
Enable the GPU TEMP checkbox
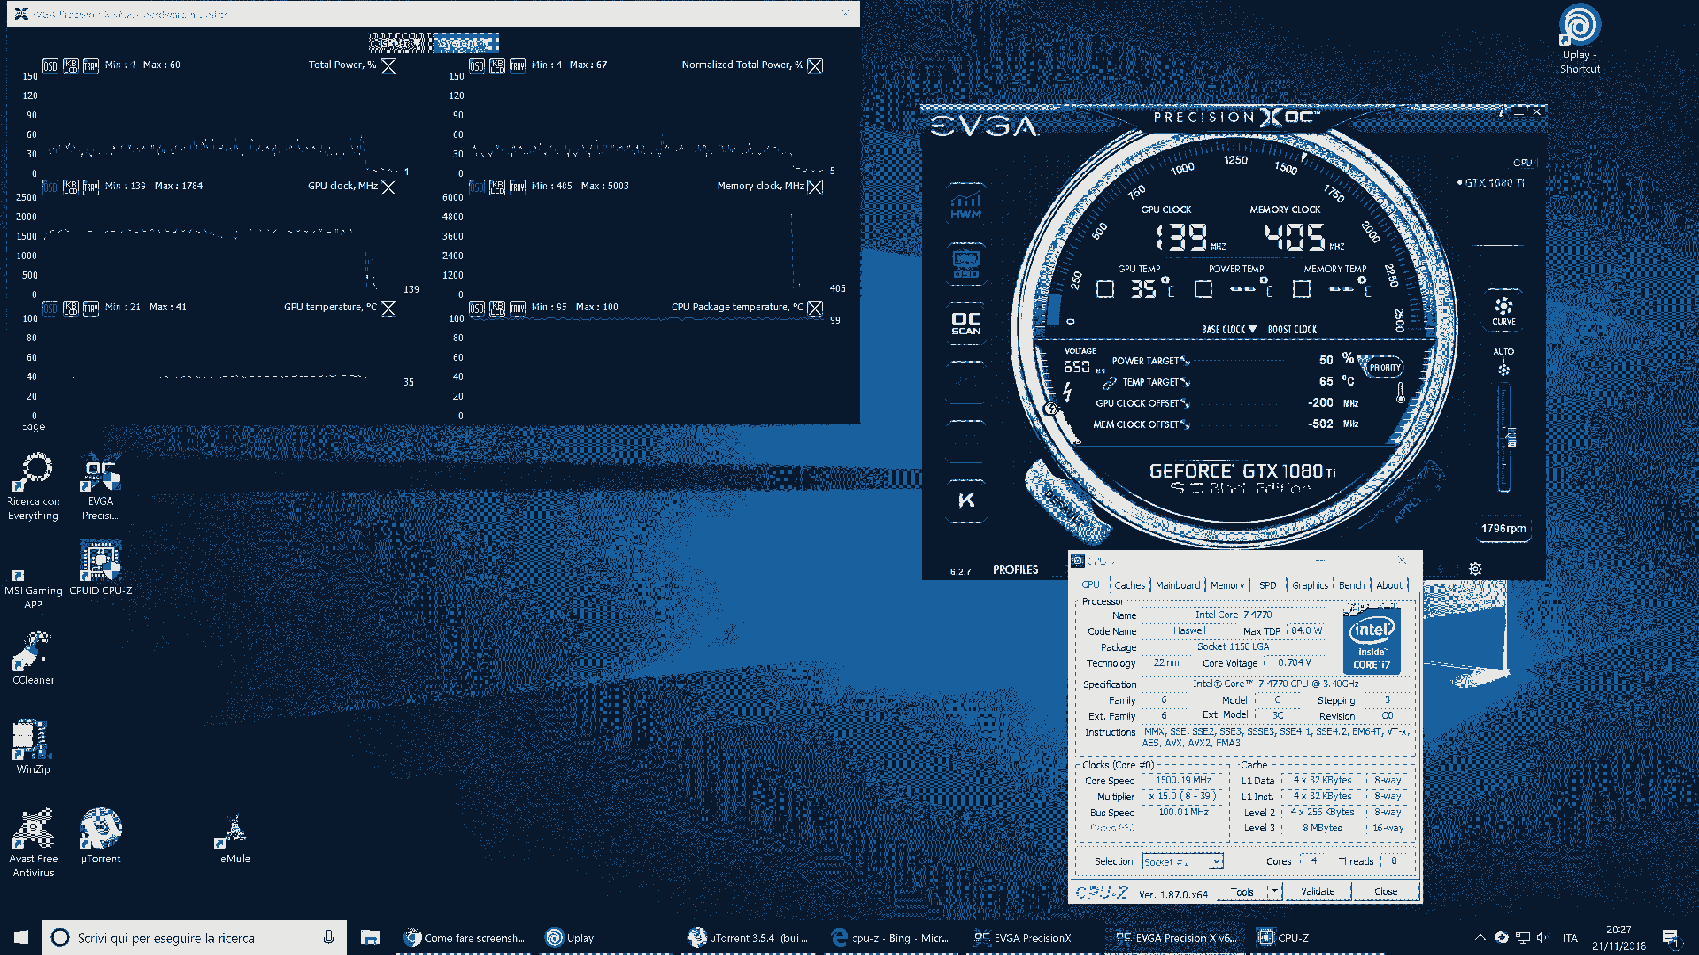[x=1105, y=289]
